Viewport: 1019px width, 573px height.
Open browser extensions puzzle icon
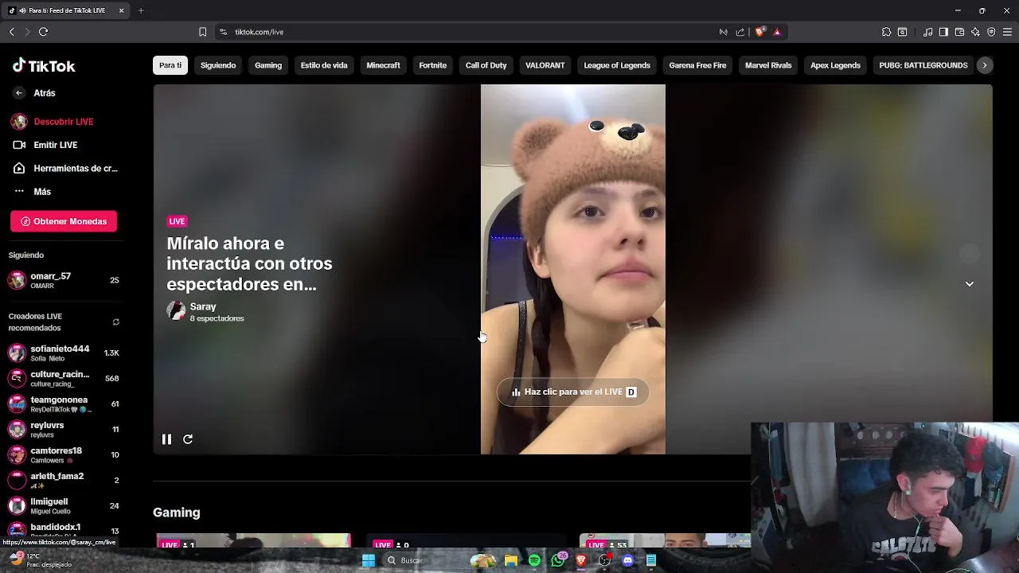coord(886,32)
